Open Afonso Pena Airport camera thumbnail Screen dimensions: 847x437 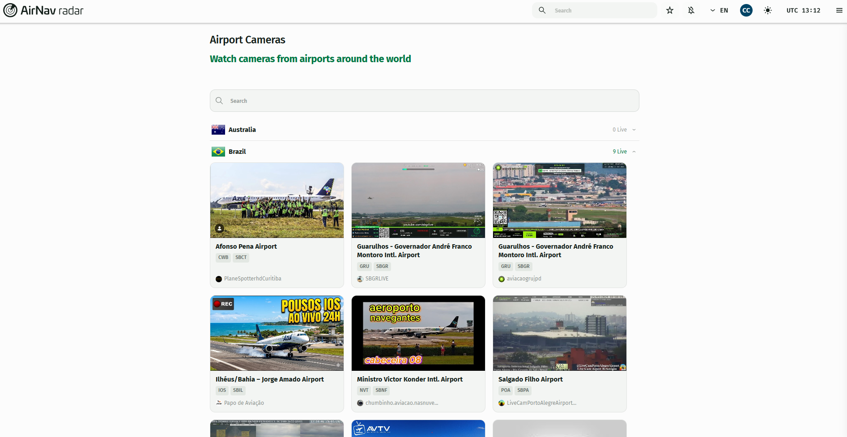click(277, 200)
